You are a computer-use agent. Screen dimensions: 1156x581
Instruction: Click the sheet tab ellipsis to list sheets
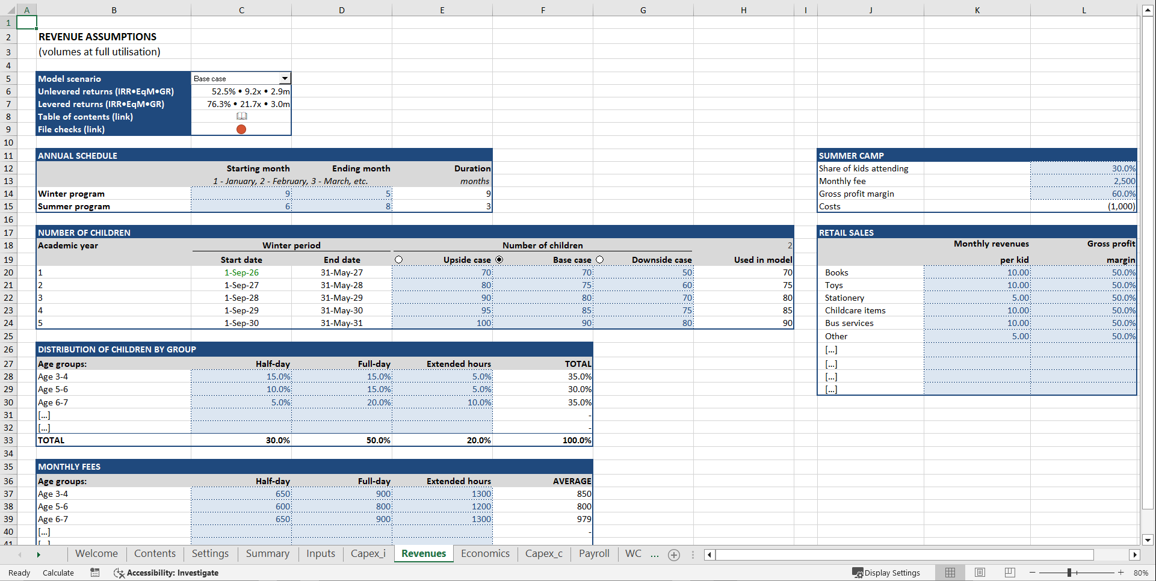tap(655, 555)
